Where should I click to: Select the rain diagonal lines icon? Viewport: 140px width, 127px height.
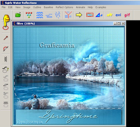(58, 15)
